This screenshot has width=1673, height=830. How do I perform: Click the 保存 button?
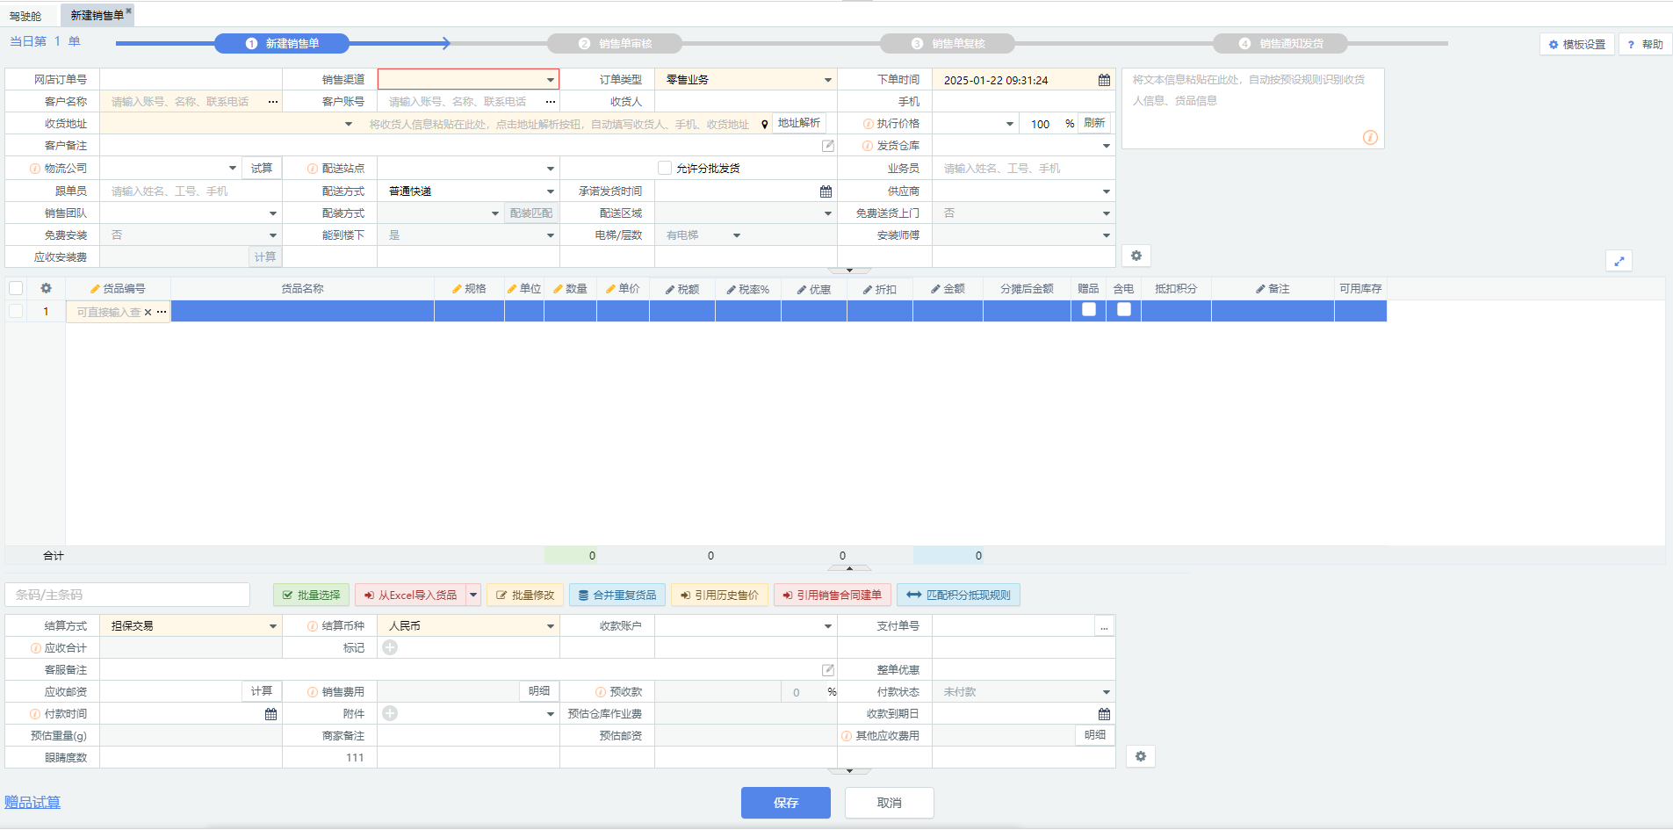click(x=785, y=803)
